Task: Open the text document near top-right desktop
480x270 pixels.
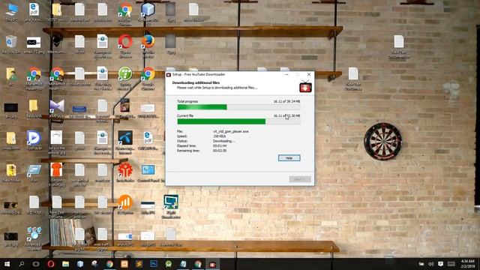Action: 399,46
